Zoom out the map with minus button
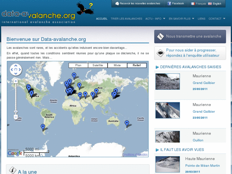The width and height of the screenshot is (232, 174). pyautogui.click(x=16, y=117)
